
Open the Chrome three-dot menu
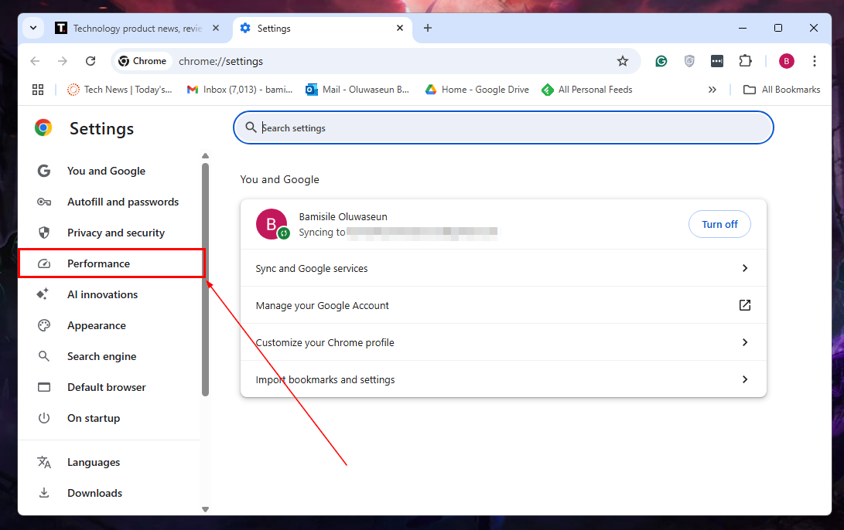click(x=814, y=61)
